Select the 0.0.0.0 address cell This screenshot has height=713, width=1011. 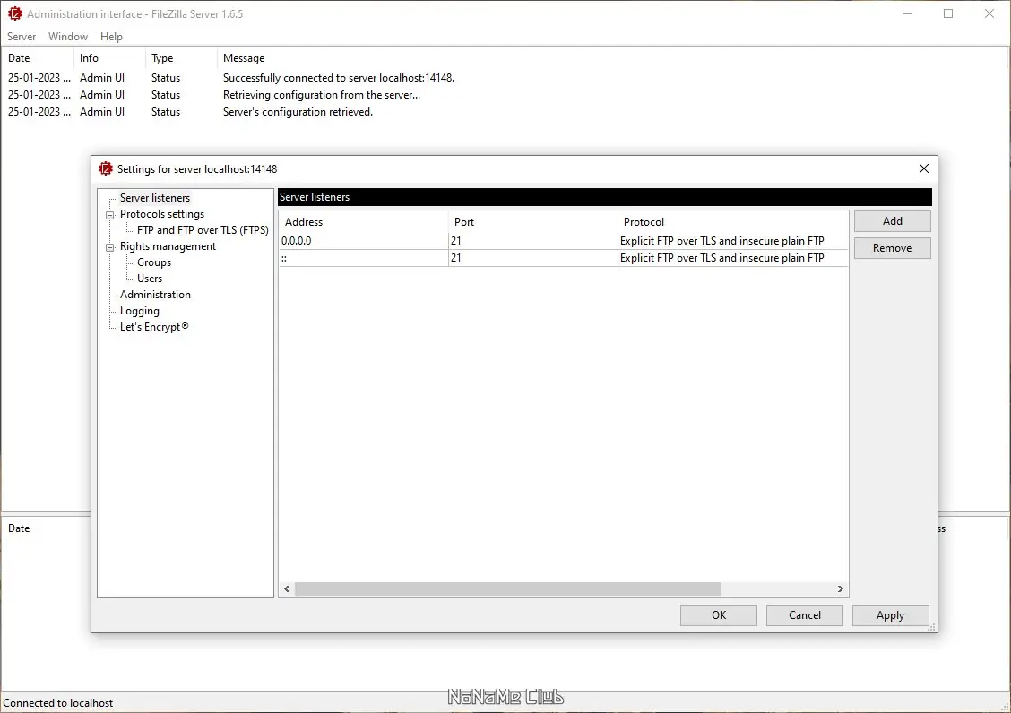364,241
